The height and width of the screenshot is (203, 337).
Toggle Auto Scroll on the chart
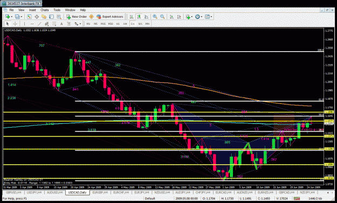point(171,17)
